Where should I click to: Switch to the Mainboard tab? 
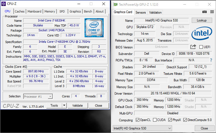point(34,11)
